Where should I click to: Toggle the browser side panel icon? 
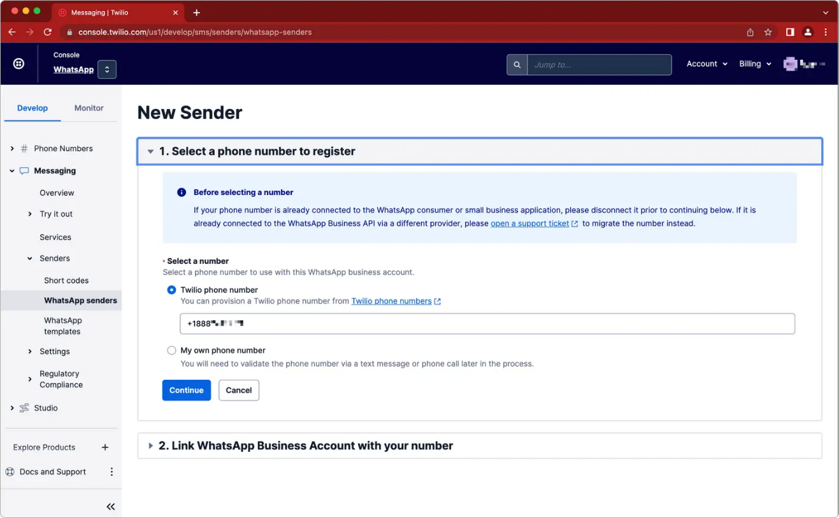[790, 32]
